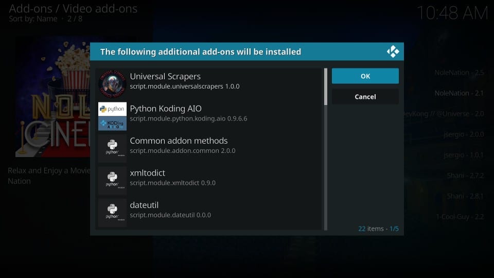Click the xmltodict python icon
494x278 pixels.
tap(112, 180)
